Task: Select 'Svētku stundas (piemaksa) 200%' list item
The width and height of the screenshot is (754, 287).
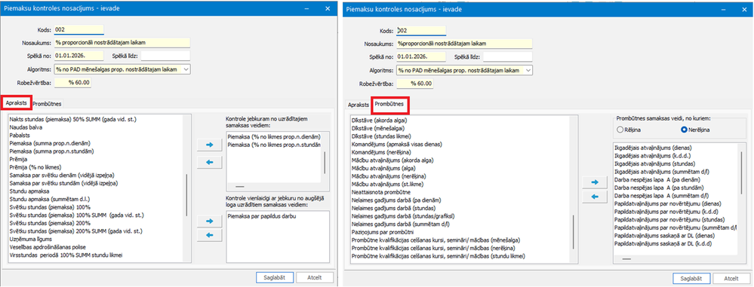Action: click(x=51, y=223)
